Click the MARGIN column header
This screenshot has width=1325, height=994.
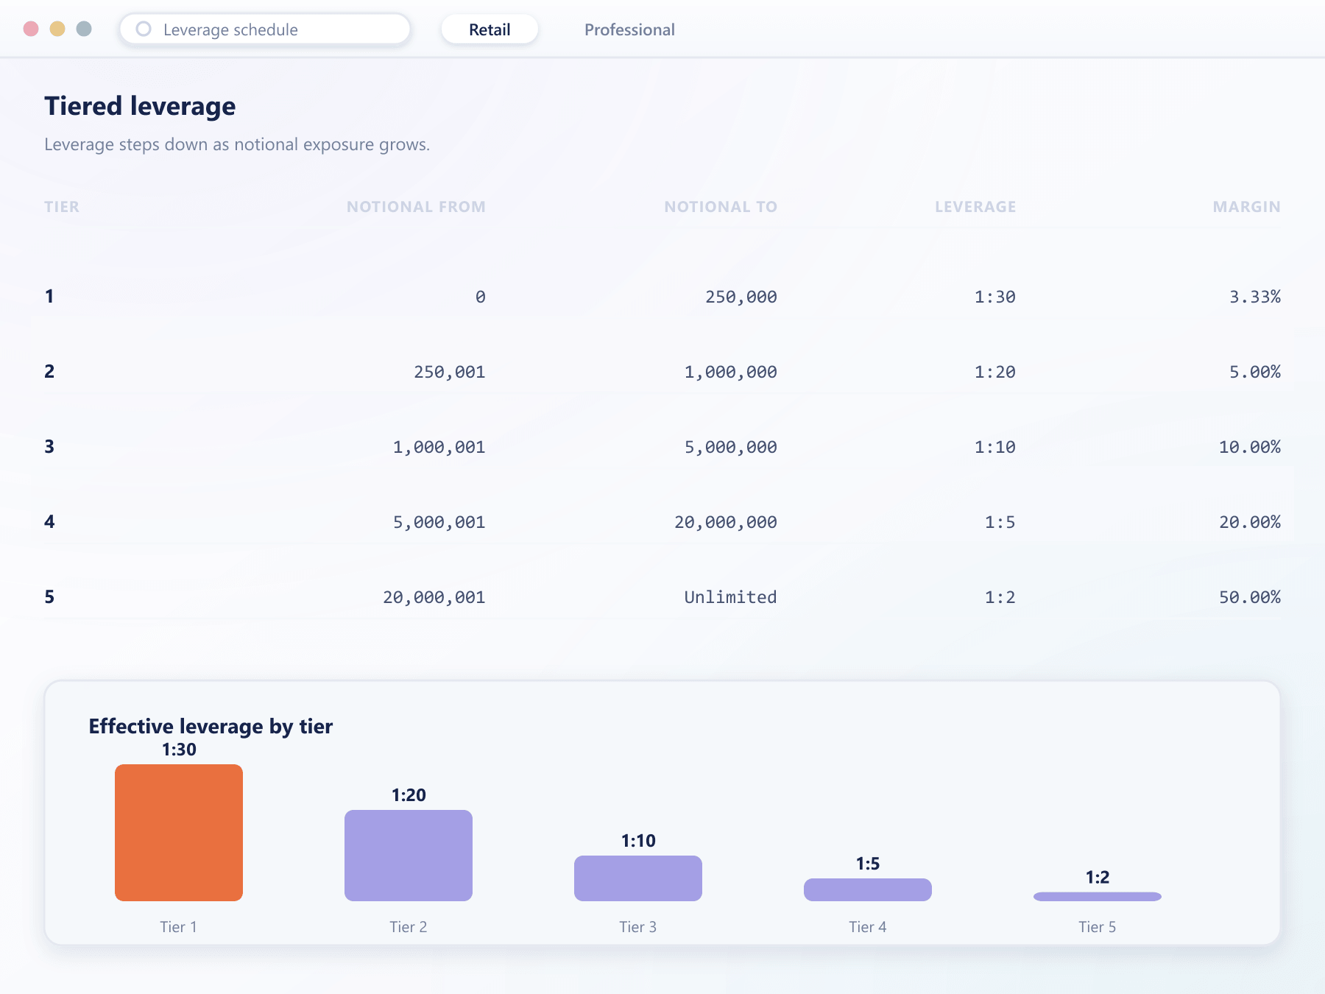(x=1246, y=207)
